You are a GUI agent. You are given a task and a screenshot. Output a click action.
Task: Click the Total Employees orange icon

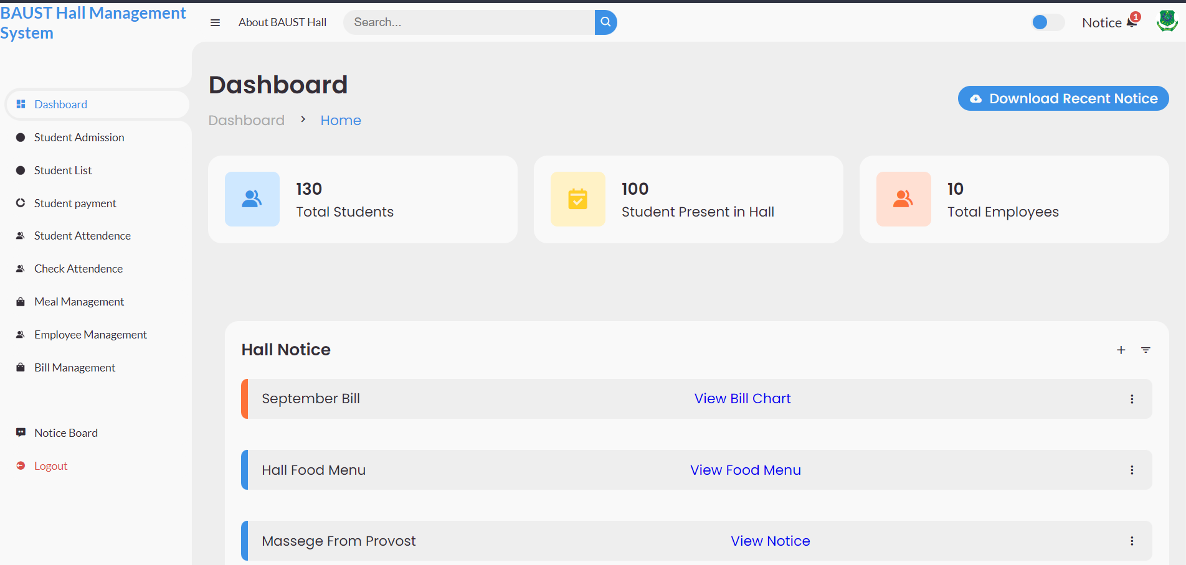[x=903, y=199]
